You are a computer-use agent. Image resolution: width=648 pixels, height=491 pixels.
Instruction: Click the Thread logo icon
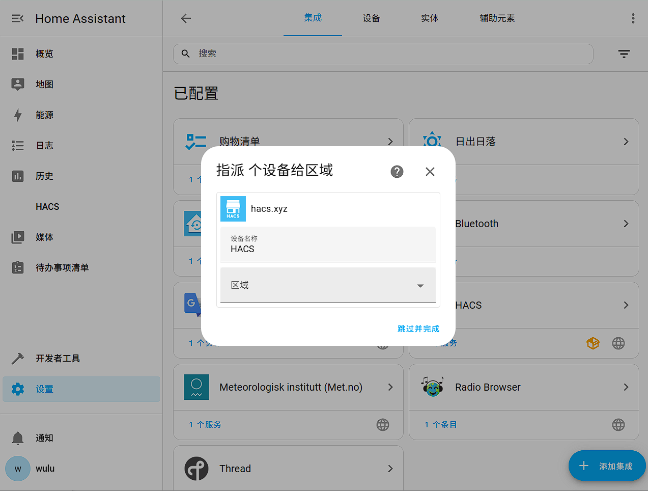[x=196, y=469]
